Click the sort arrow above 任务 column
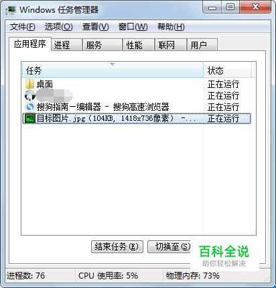Screen dimensions: 276x288 tap(113, 64)
